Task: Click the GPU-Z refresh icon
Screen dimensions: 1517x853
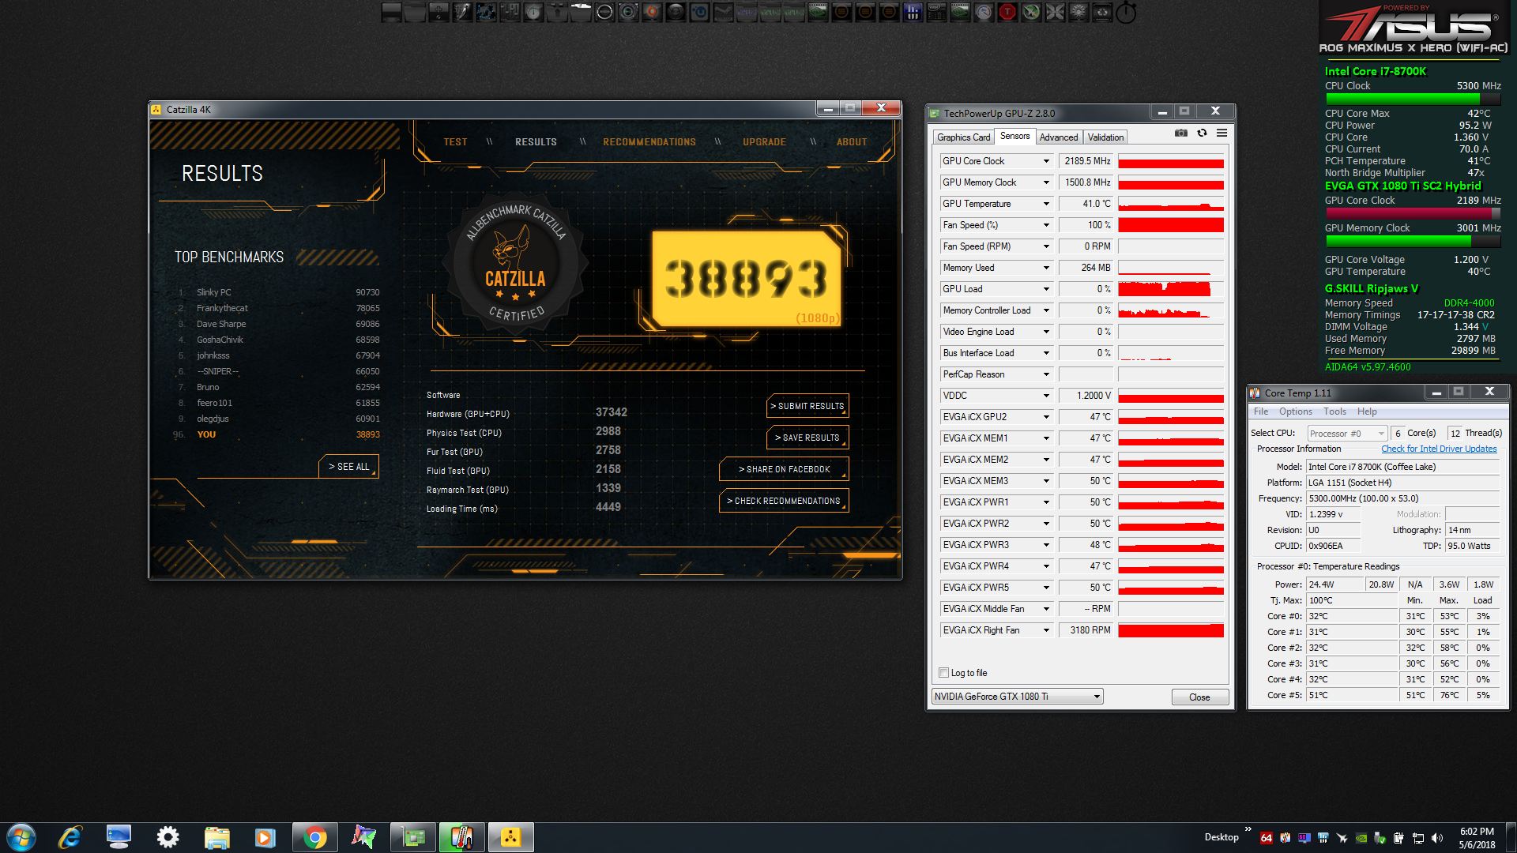Action: (1202, 133)
